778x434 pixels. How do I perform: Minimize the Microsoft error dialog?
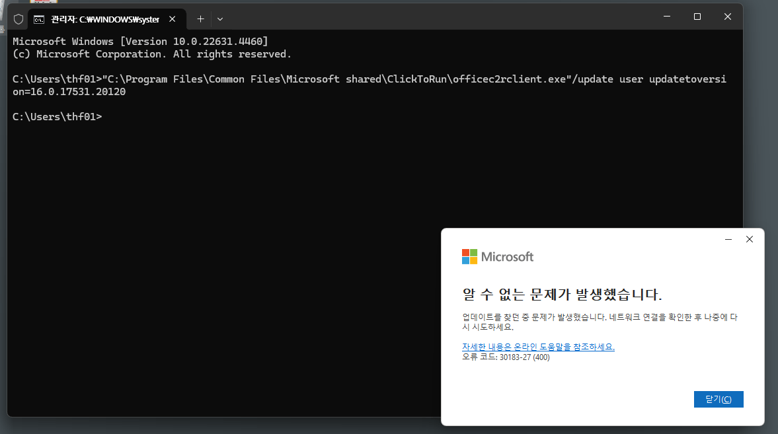728,239
